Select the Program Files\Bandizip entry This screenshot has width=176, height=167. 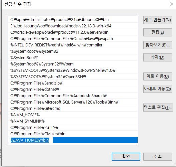tap(73, 83)
